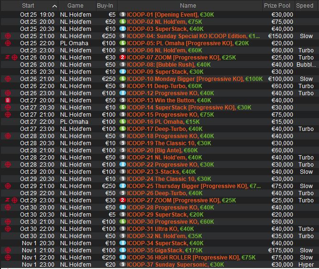Click the knockout target icon for ICOOP-12
The image size is (319, 269).
(8, 93)
